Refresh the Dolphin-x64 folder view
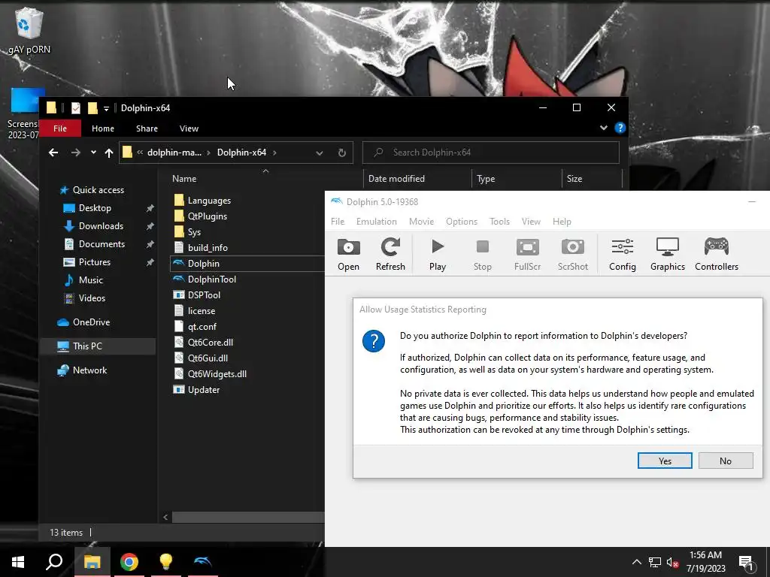The width and height of the screenshot is (770, 577). pos(342,153)
